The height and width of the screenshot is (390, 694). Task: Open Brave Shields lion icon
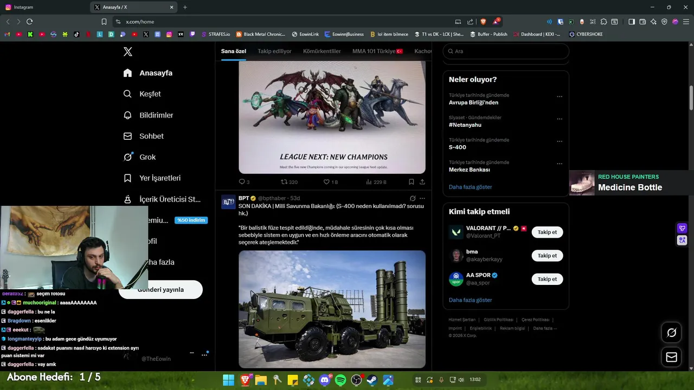pos(483,22)
